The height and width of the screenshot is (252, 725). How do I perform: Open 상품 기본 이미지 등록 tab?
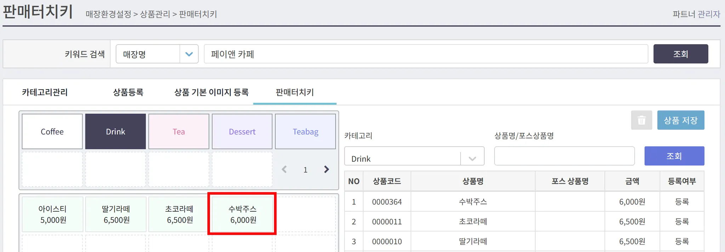click(211, 92)
